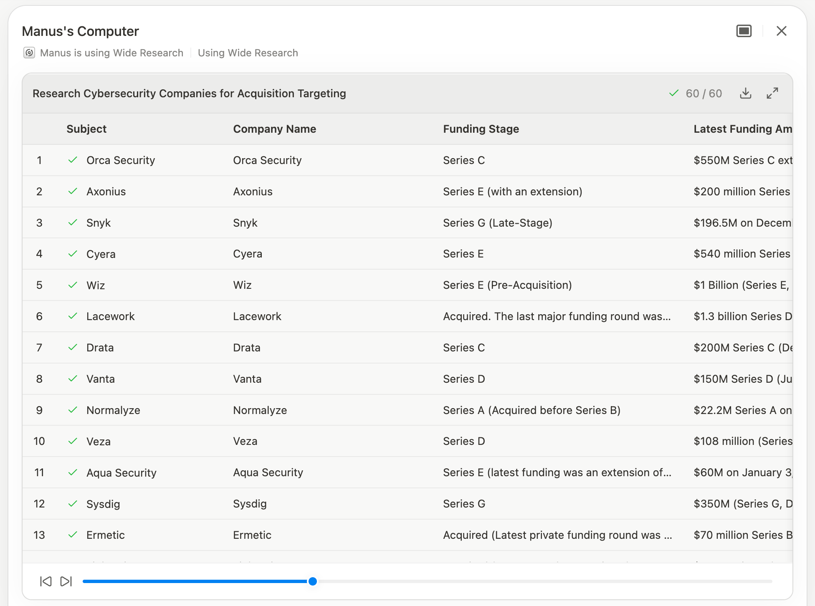This screenshot has width=815, height=606.
Task: Click the Subject column header
Action: click(x=86, y=129)
